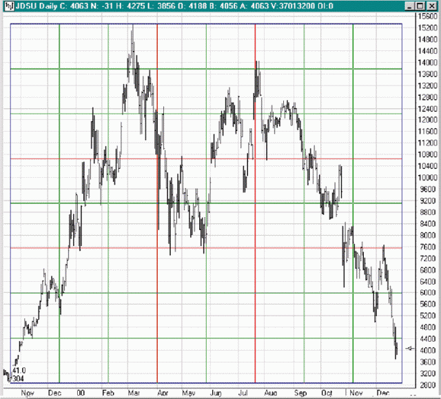Click the 00 year label on time axis
Viewport: 441px width, 399px height.
81,393
